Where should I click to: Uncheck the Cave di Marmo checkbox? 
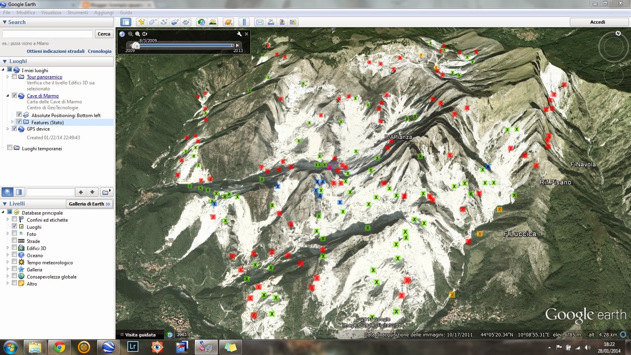(x=14, y=95)
